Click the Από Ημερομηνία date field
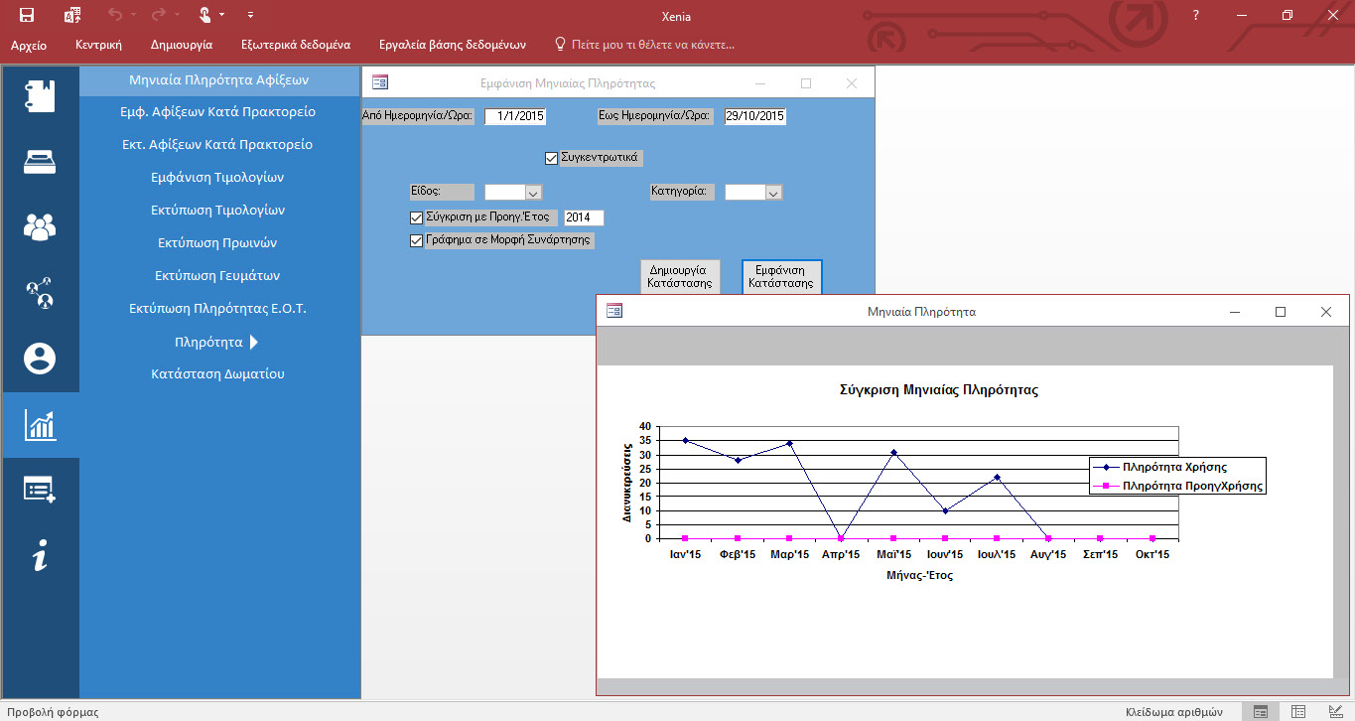The height and width of the screenshot is (721, 1355). coord(515,116)
